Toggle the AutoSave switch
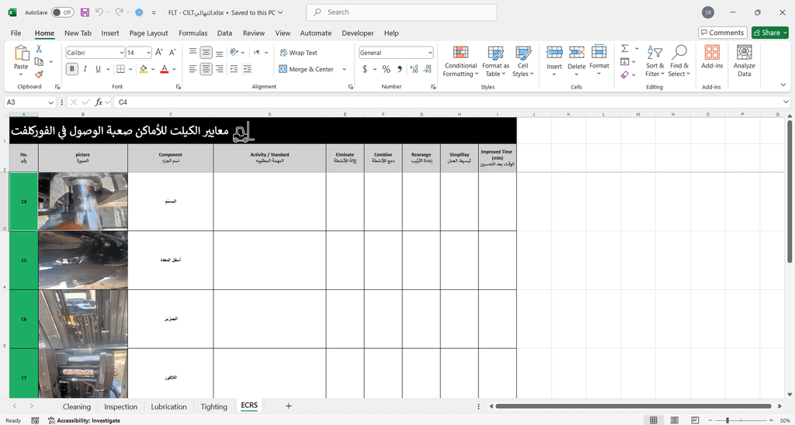 tap(62, 12)
